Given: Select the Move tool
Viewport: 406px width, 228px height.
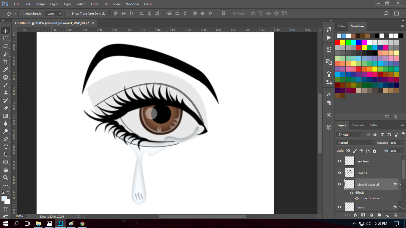Looking at the screenshot, I should 6,31.
